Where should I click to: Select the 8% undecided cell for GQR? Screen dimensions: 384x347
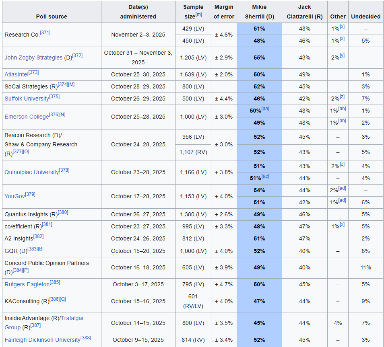coord(365,251)
